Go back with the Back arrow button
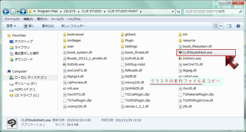246x132 pixels. point(6,11)
